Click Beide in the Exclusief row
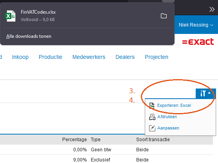This screenshot has height=163, width=218. click(x=142, y=159)
